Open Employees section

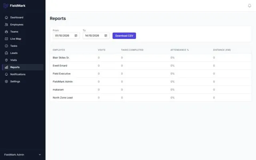point(23,24)
